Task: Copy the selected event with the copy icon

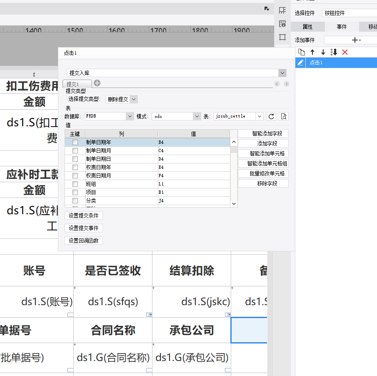Action: click(x=302, y=52)
